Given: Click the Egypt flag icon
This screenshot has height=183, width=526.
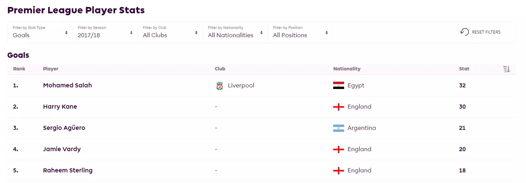Looking at the screenshot, I should (x=338, y=86).
